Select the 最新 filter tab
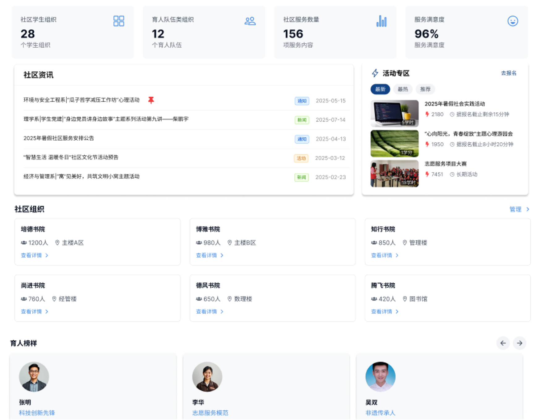539x420 pixels. point(380,89)
